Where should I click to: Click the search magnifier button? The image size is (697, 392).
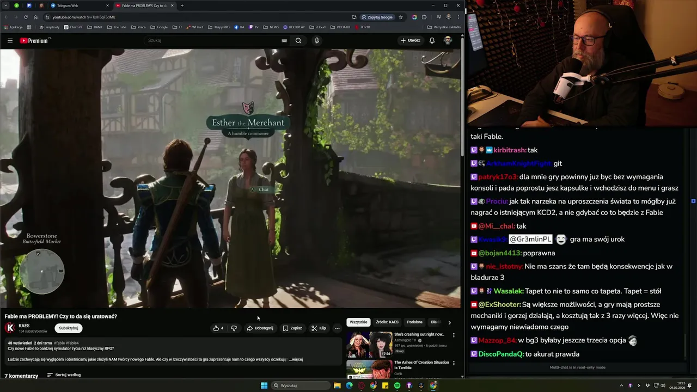(x=298, y=40)
